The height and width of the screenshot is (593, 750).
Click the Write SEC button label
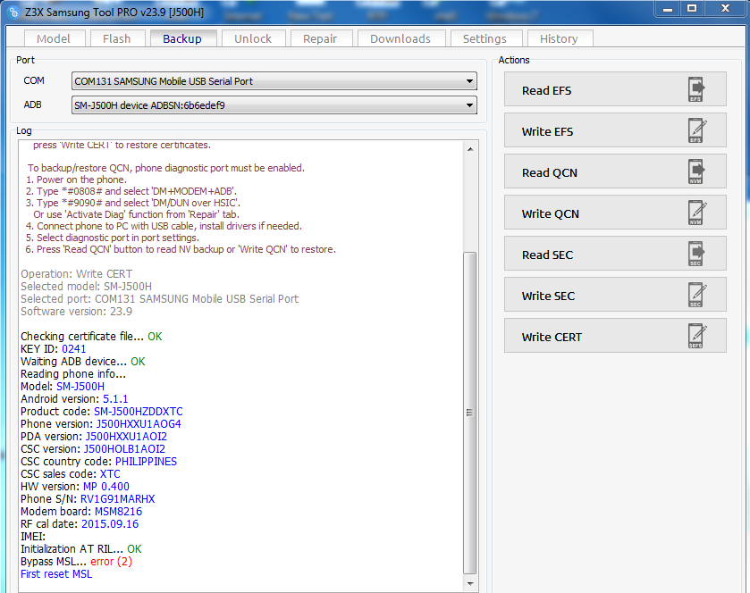coord(548,296)
